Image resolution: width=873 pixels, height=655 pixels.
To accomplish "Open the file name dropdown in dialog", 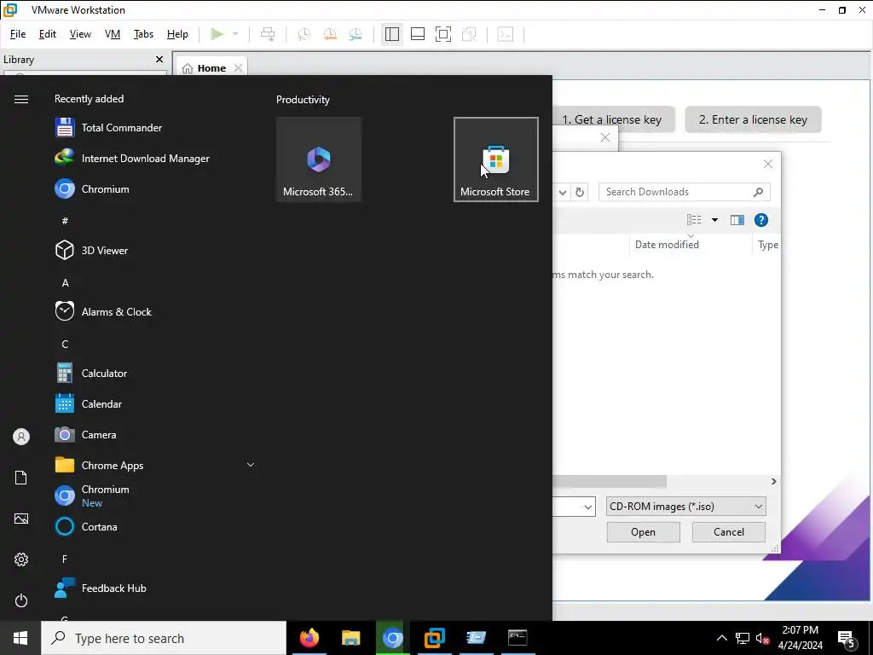I will [588, 507].
